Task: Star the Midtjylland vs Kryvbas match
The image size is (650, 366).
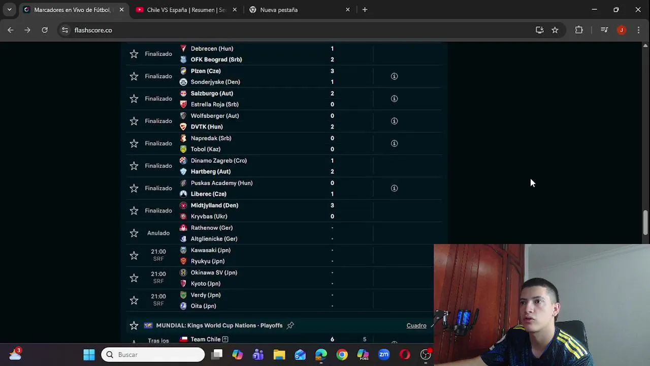Action: coord(134,210)
